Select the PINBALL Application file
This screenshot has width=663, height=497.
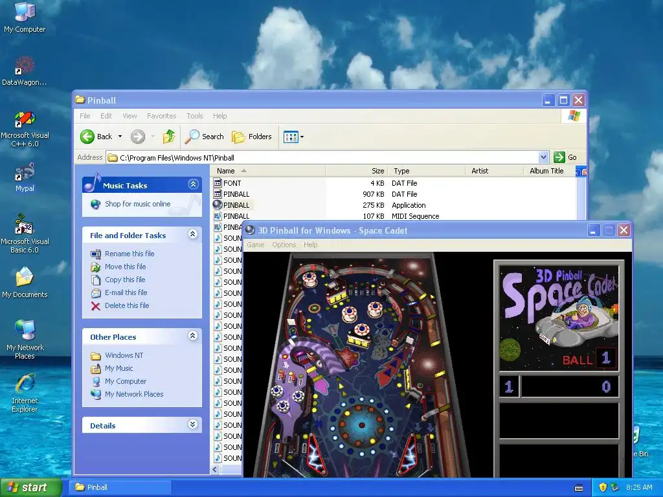[232, 205]
